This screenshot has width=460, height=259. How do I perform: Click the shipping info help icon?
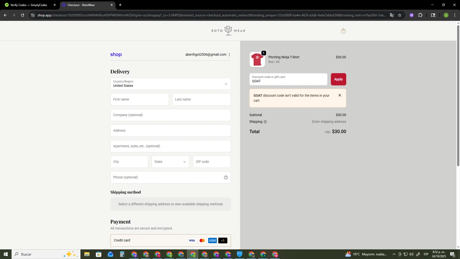(265, 122)
